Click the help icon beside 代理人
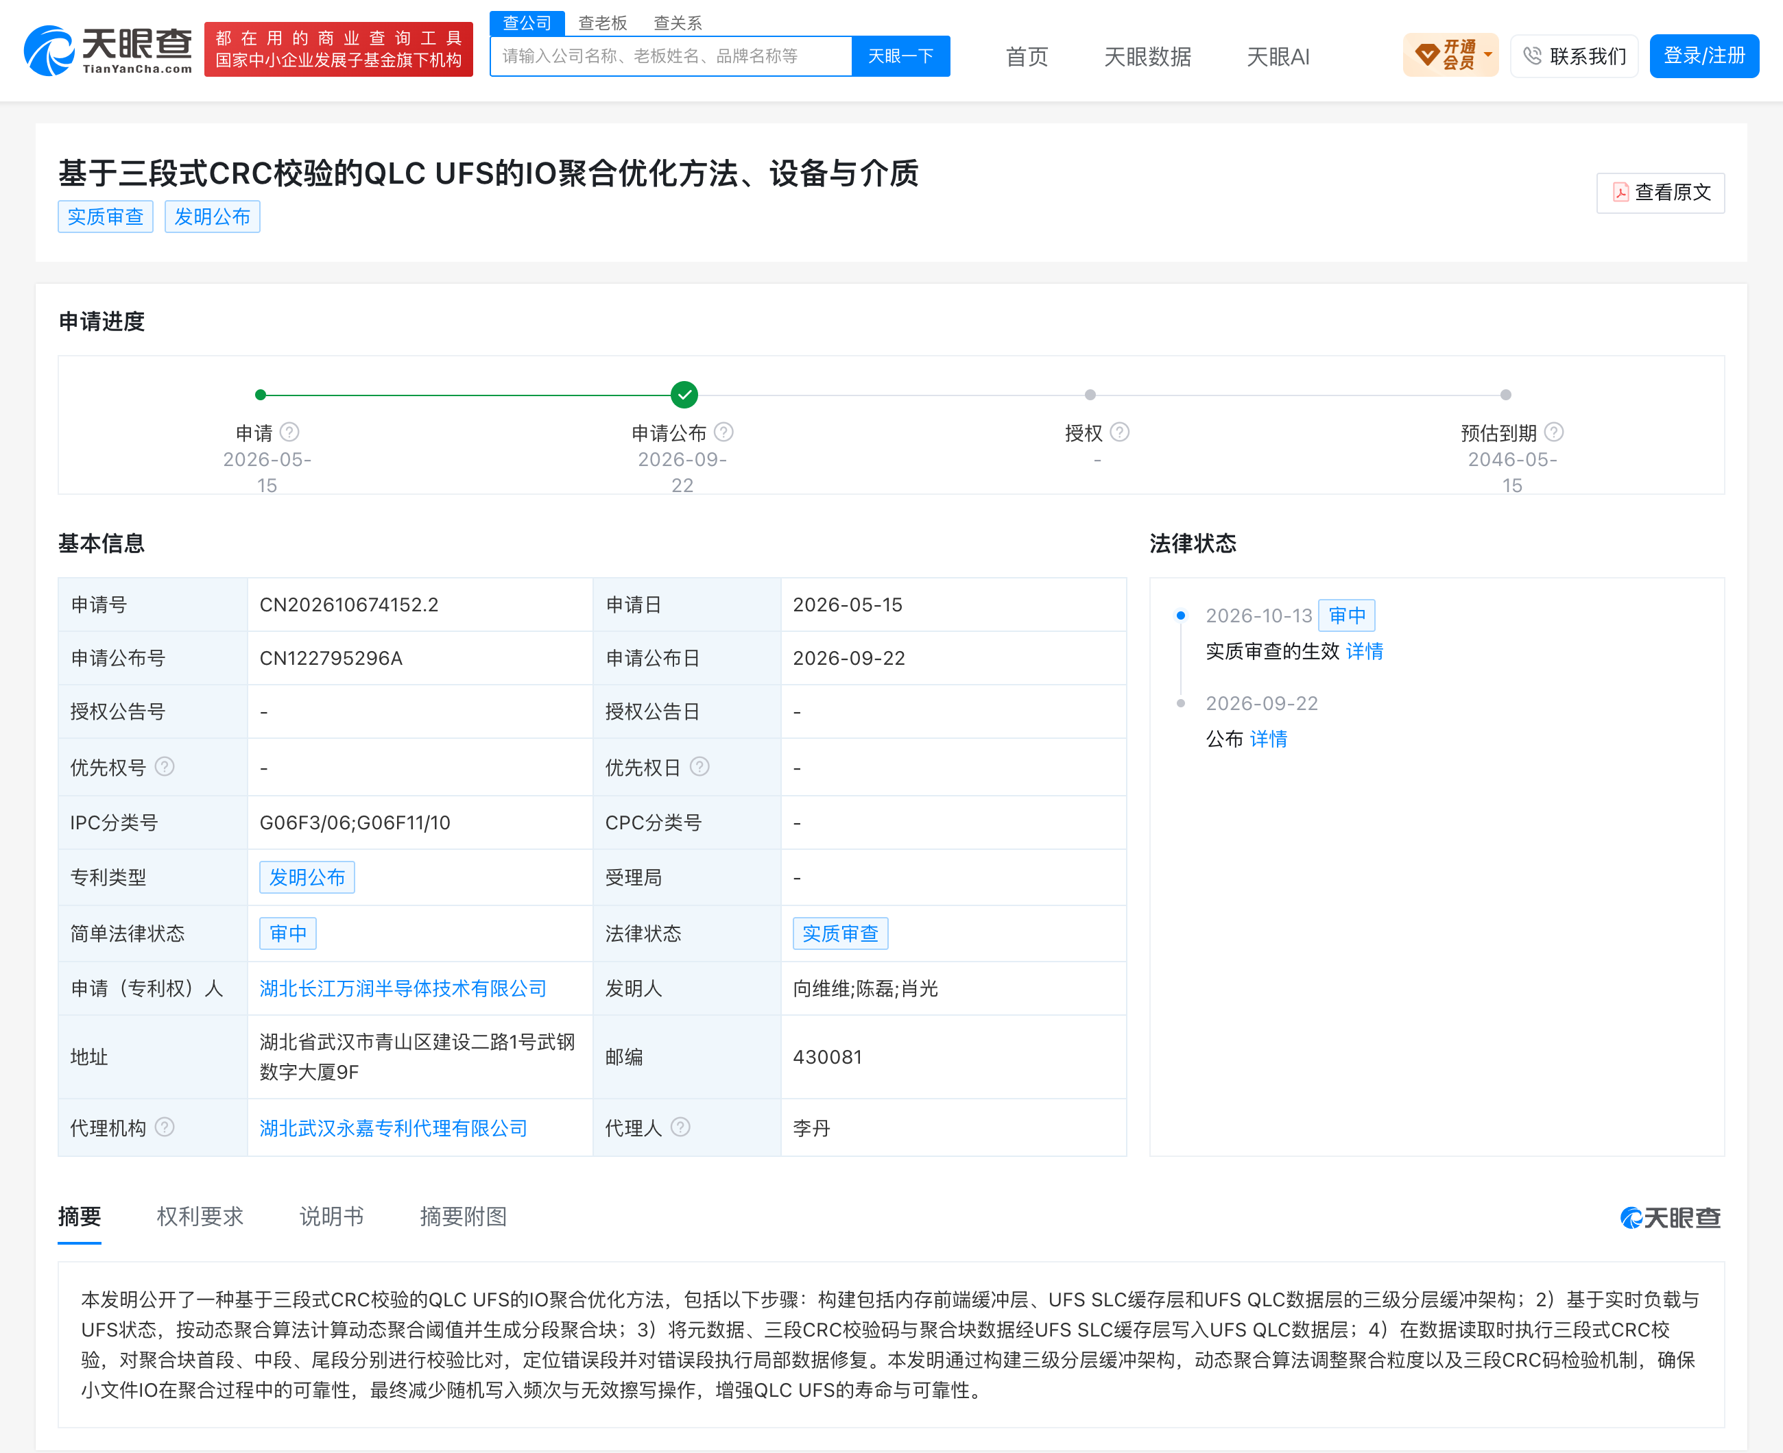The width and height of the screenshot is (1783, 1453). (x=681, y=1127)
